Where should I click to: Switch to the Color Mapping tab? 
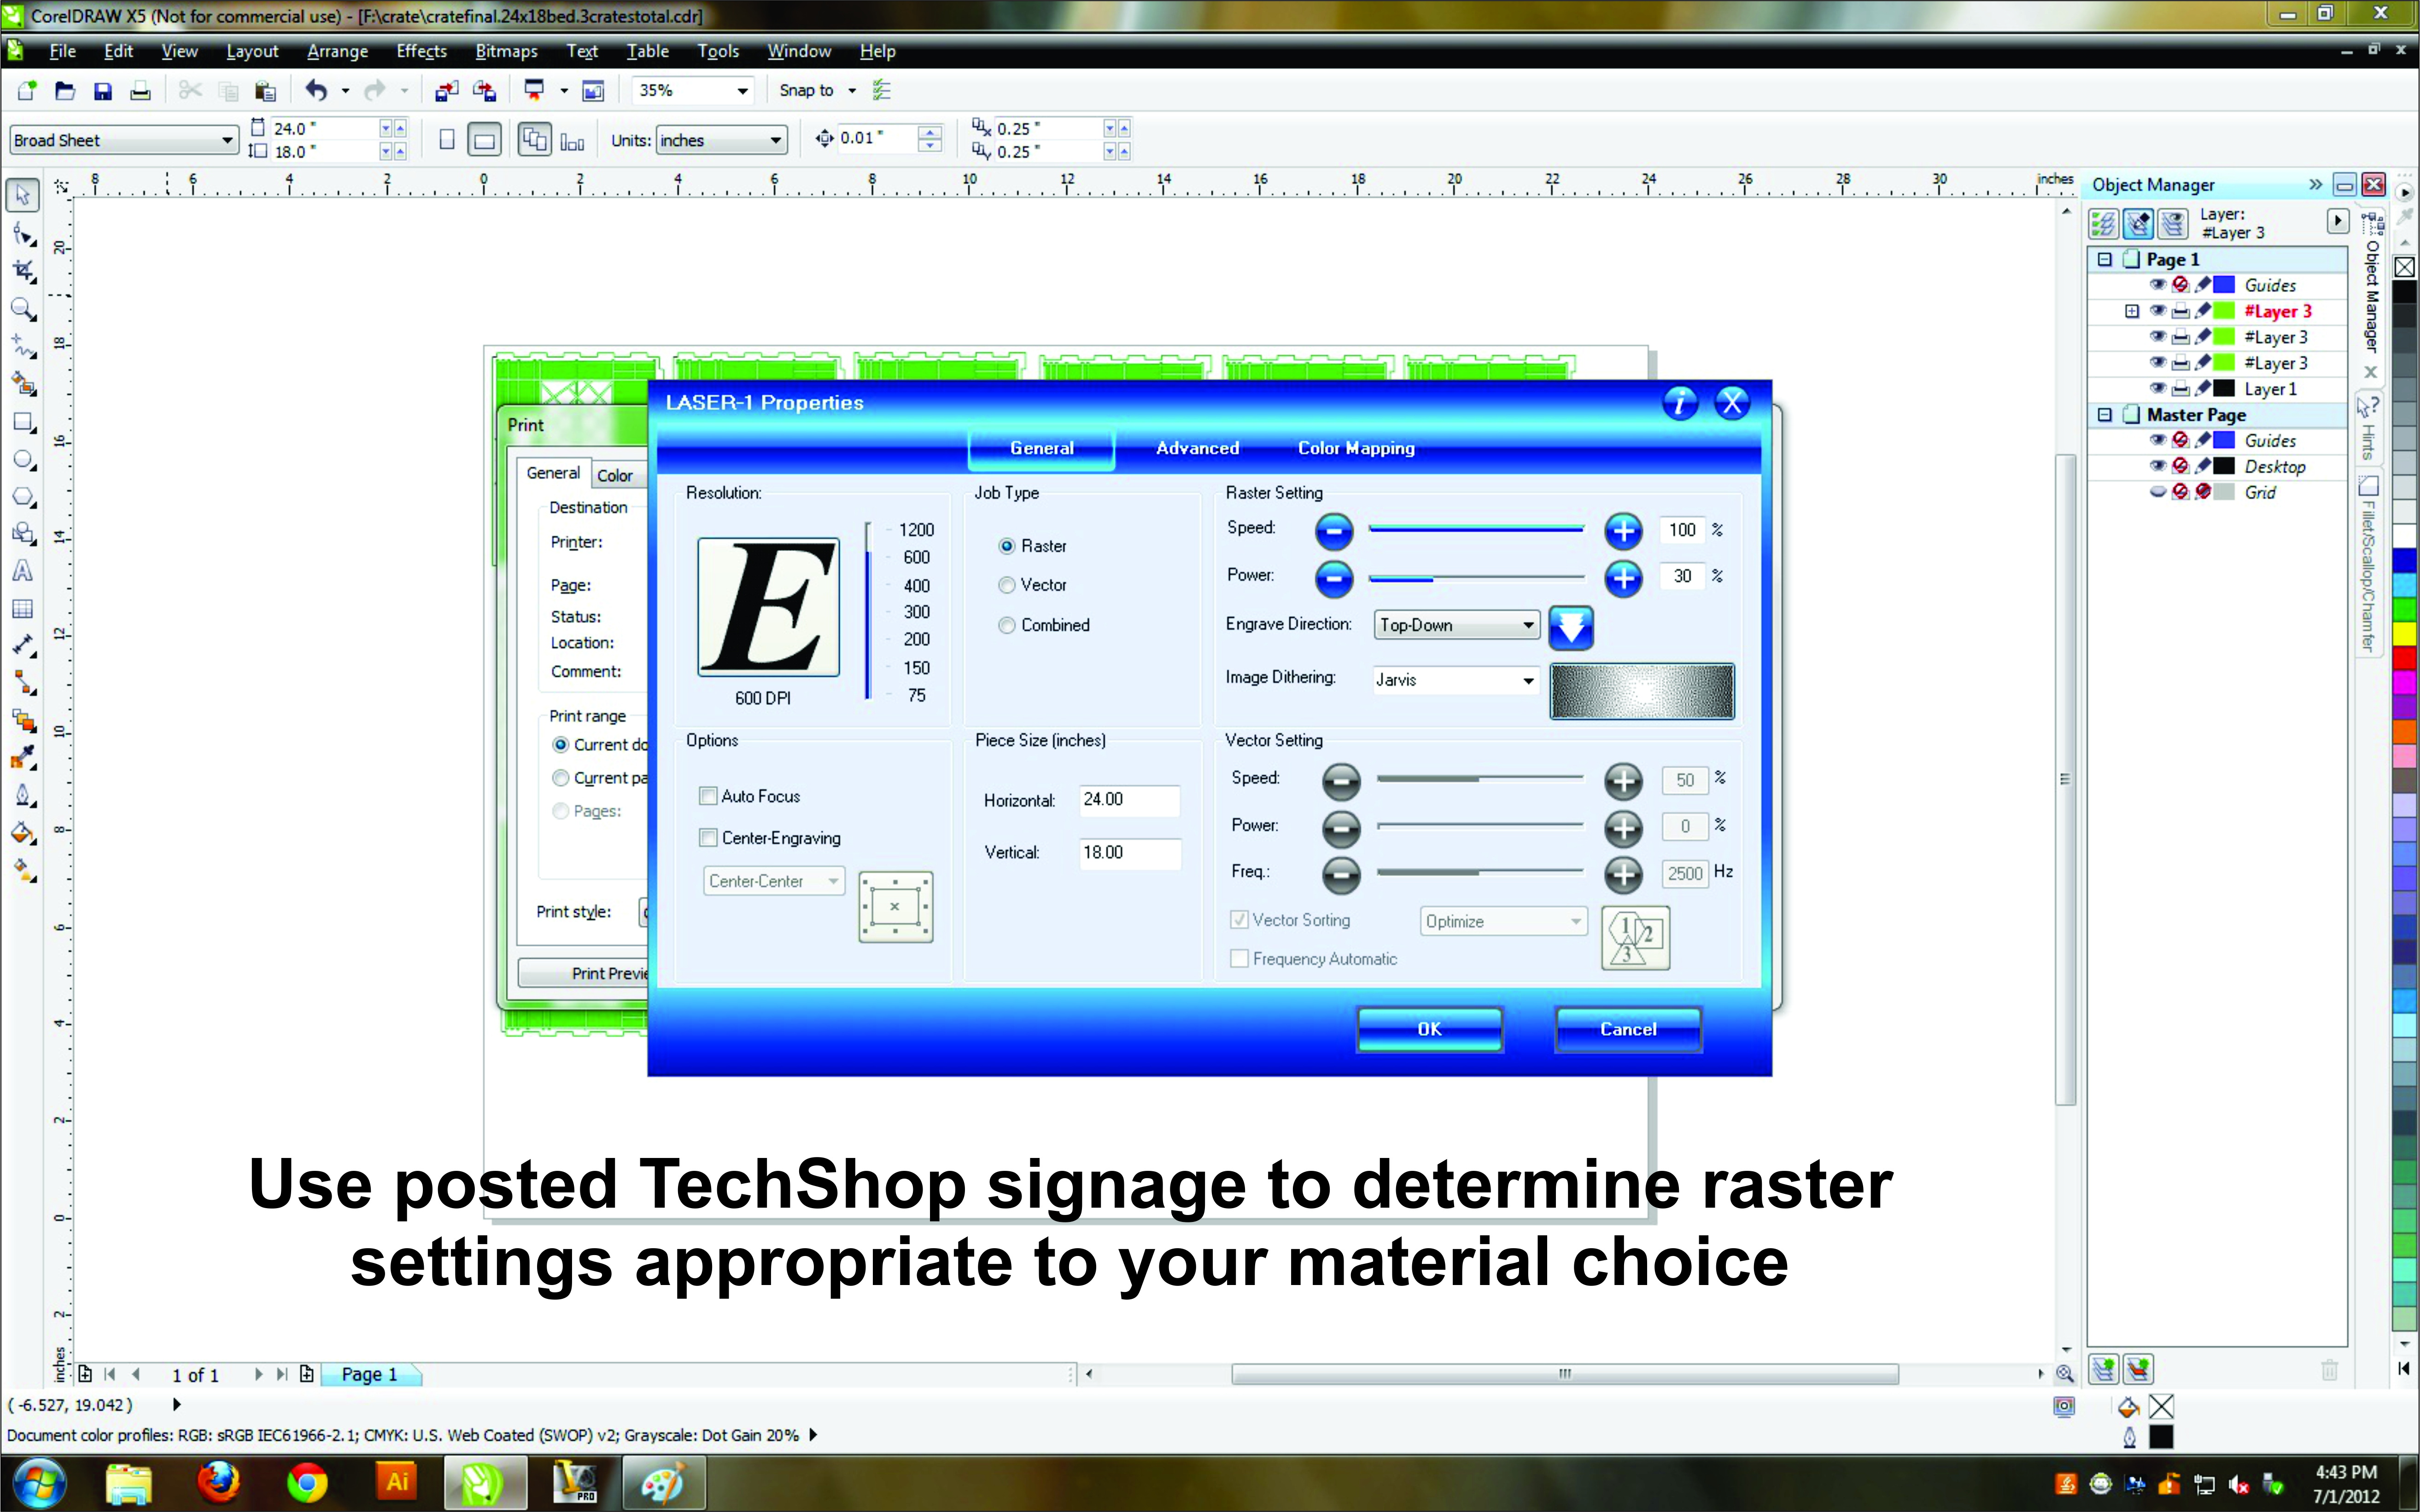[x=1356, y=449]
